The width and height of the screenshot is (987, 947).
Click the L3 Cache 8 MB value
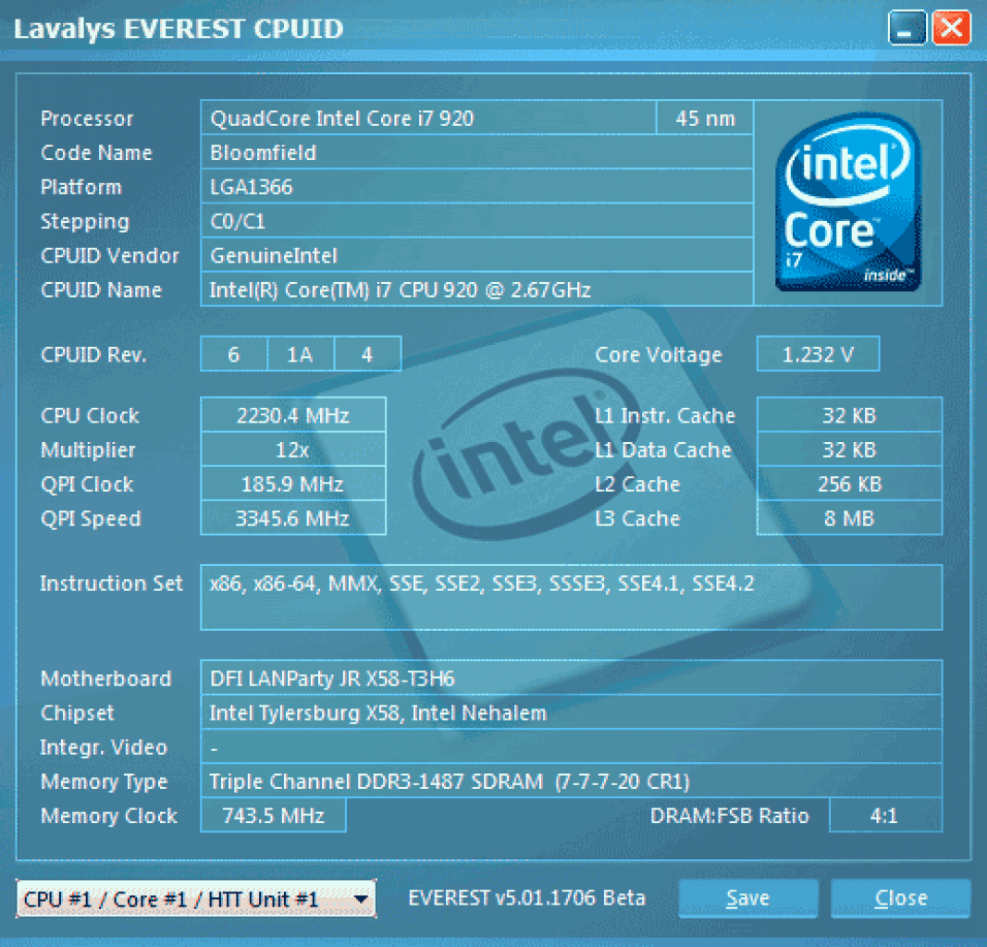pyautogui.click(x=849, y=518)
